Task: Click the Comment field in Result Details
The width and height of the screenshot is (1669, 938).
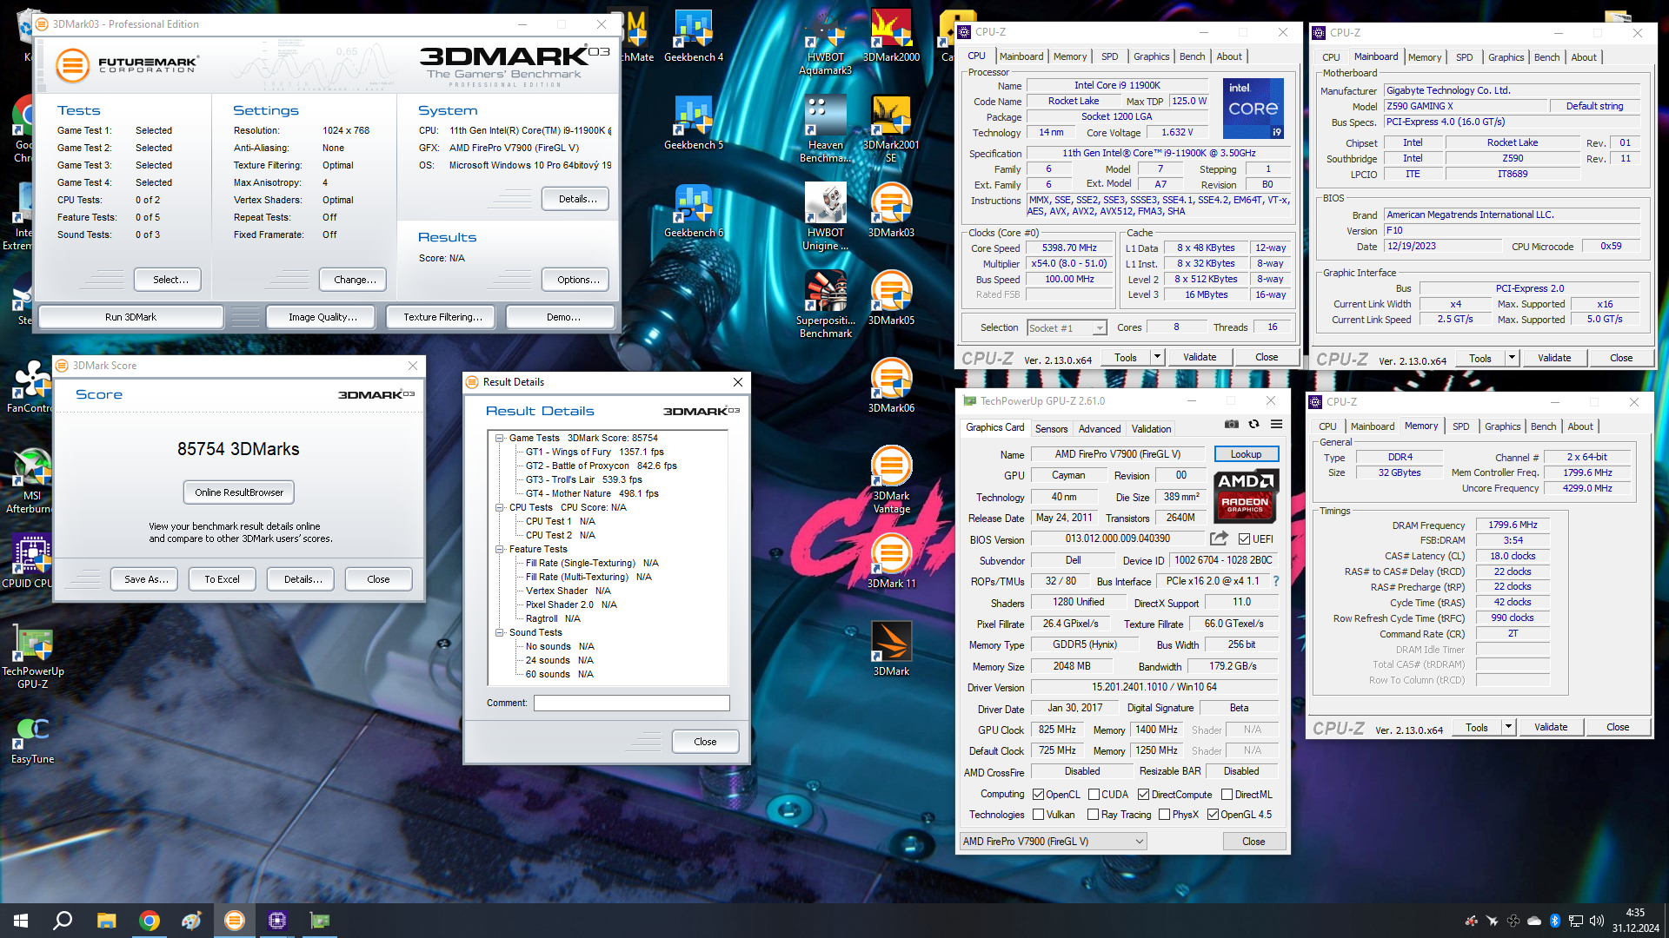Action: point(631,703)
